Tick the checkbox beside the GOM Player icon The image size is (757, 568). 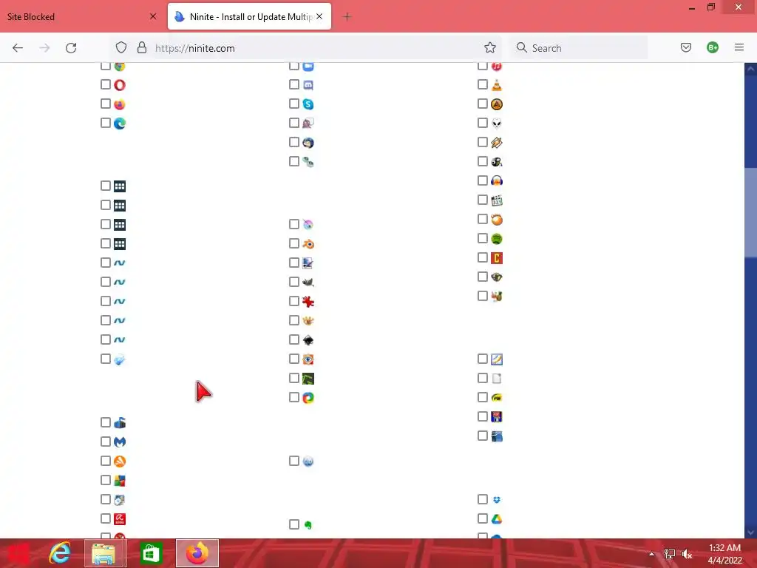(482, 219)
